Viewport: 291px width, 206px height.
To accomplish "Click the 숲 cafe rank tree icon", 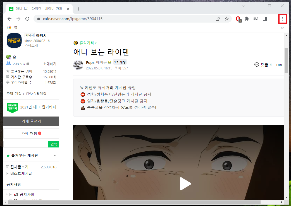I will pyautogui.click(x=9, y=57).
